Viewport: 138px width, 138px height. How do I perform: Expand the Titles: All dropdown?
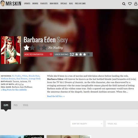(122, 124)
